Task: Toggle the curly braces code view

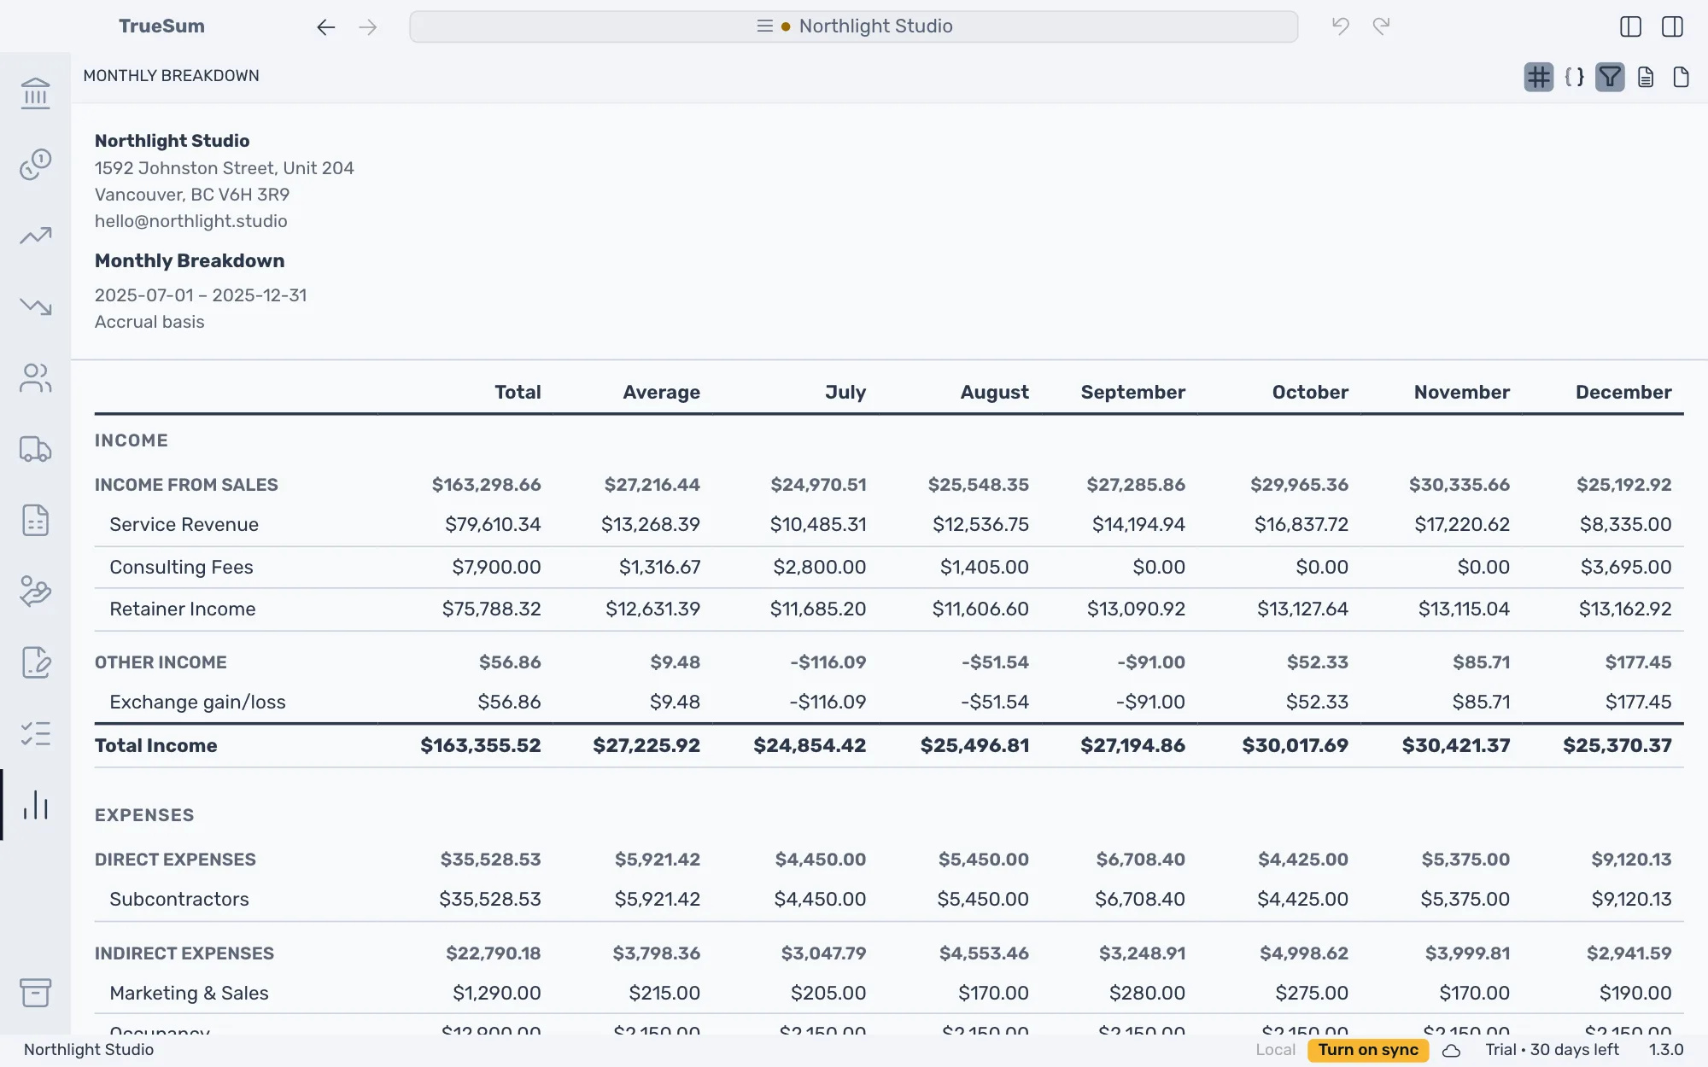Action: 1574,78
